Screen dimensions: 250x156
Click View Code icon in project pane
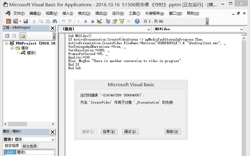[7, 36]
